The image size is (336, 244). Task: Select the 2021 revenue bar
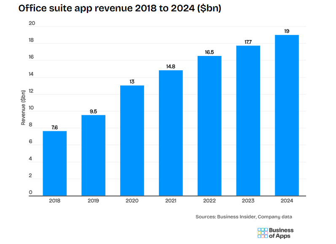pos(171,133)
